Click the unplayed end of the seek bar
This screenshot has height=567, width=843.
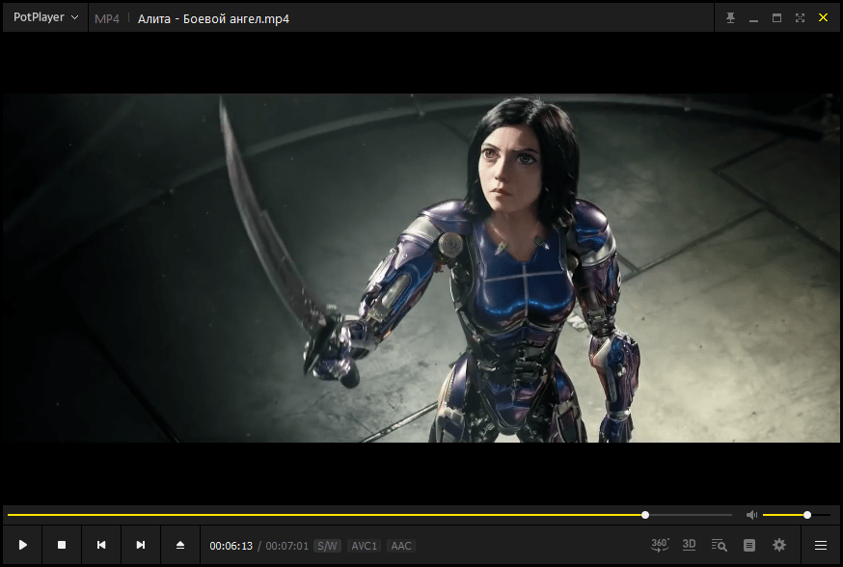(691, 515)
